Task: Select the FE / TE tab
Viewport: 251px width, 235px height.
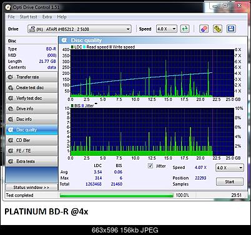Action: point(32,151)
